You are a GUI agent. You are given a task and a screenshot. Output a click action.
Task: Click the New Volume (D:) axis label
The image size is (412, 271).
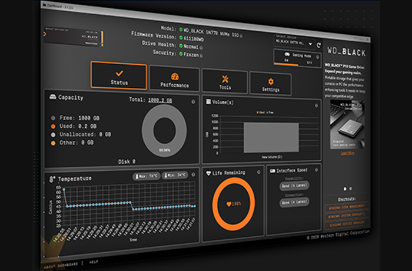tap(272, 157)
